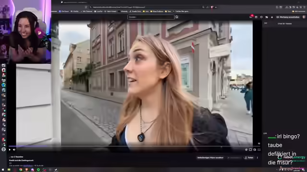Toggle mini player / picture-in-picture icon
Screen dimensions: 307x172
click(250, 150)
